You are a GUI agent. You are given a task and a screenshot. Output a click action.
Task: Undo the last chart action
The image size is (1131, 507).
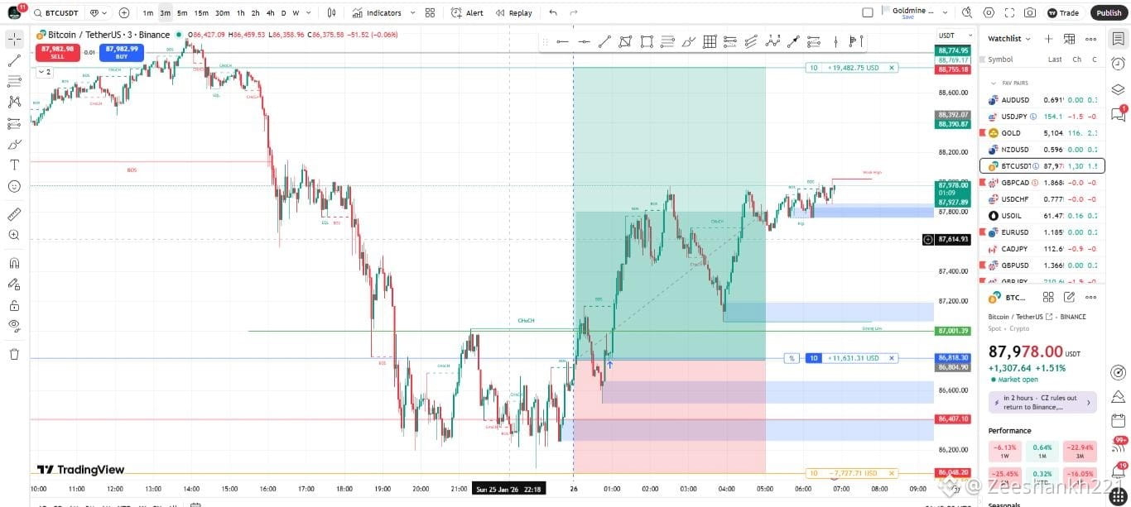coord(553,12)
